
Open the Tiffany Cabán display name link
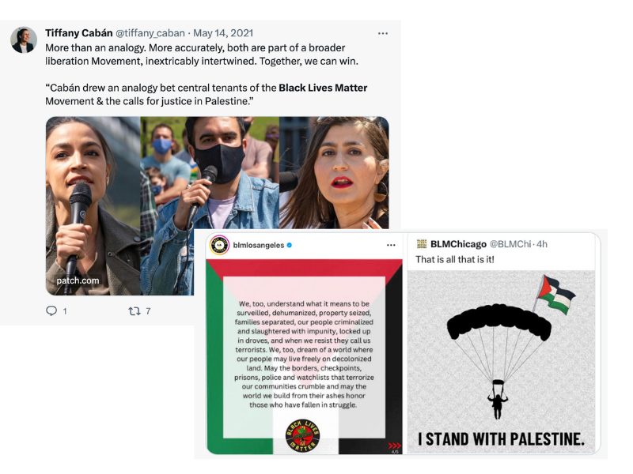point(78,33)
